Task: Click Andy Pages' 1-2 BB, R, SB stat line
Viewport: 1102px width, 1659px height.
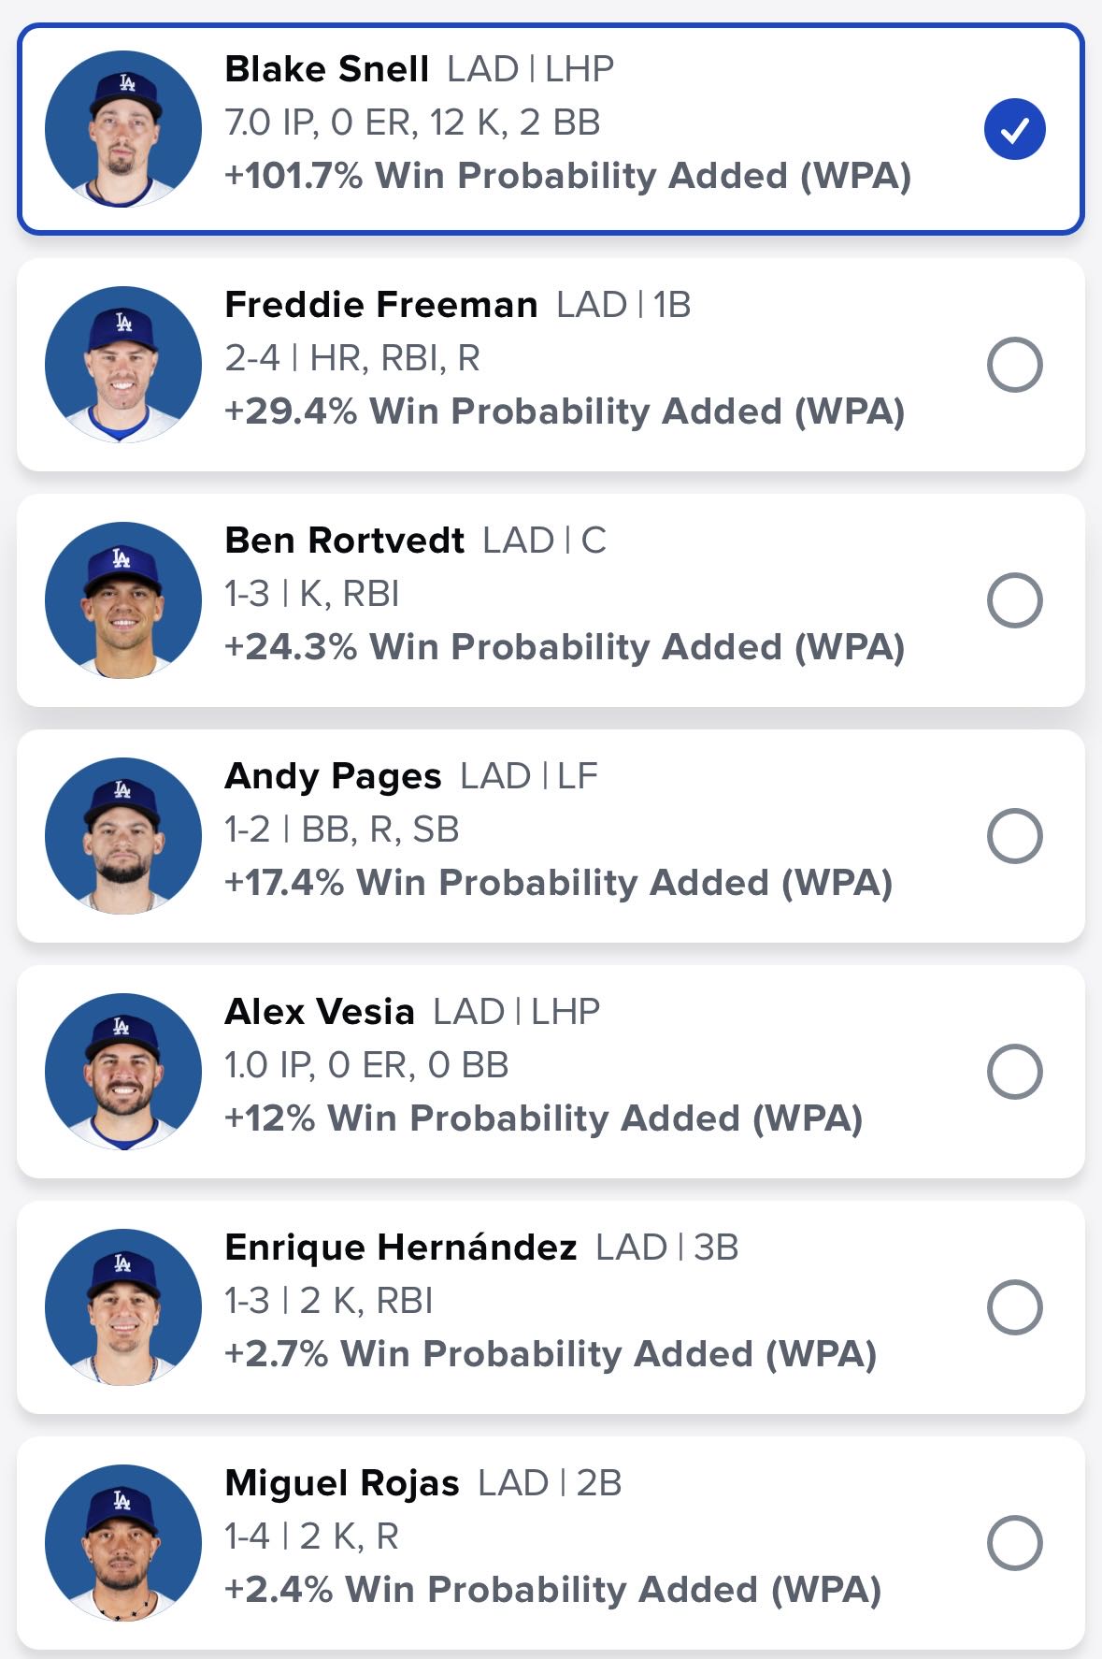Action: 342,829
